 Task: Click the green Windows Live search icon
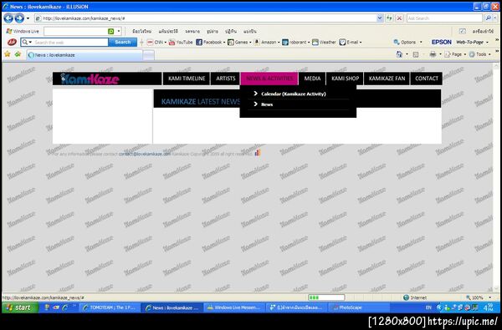click(x=110, y=32)
